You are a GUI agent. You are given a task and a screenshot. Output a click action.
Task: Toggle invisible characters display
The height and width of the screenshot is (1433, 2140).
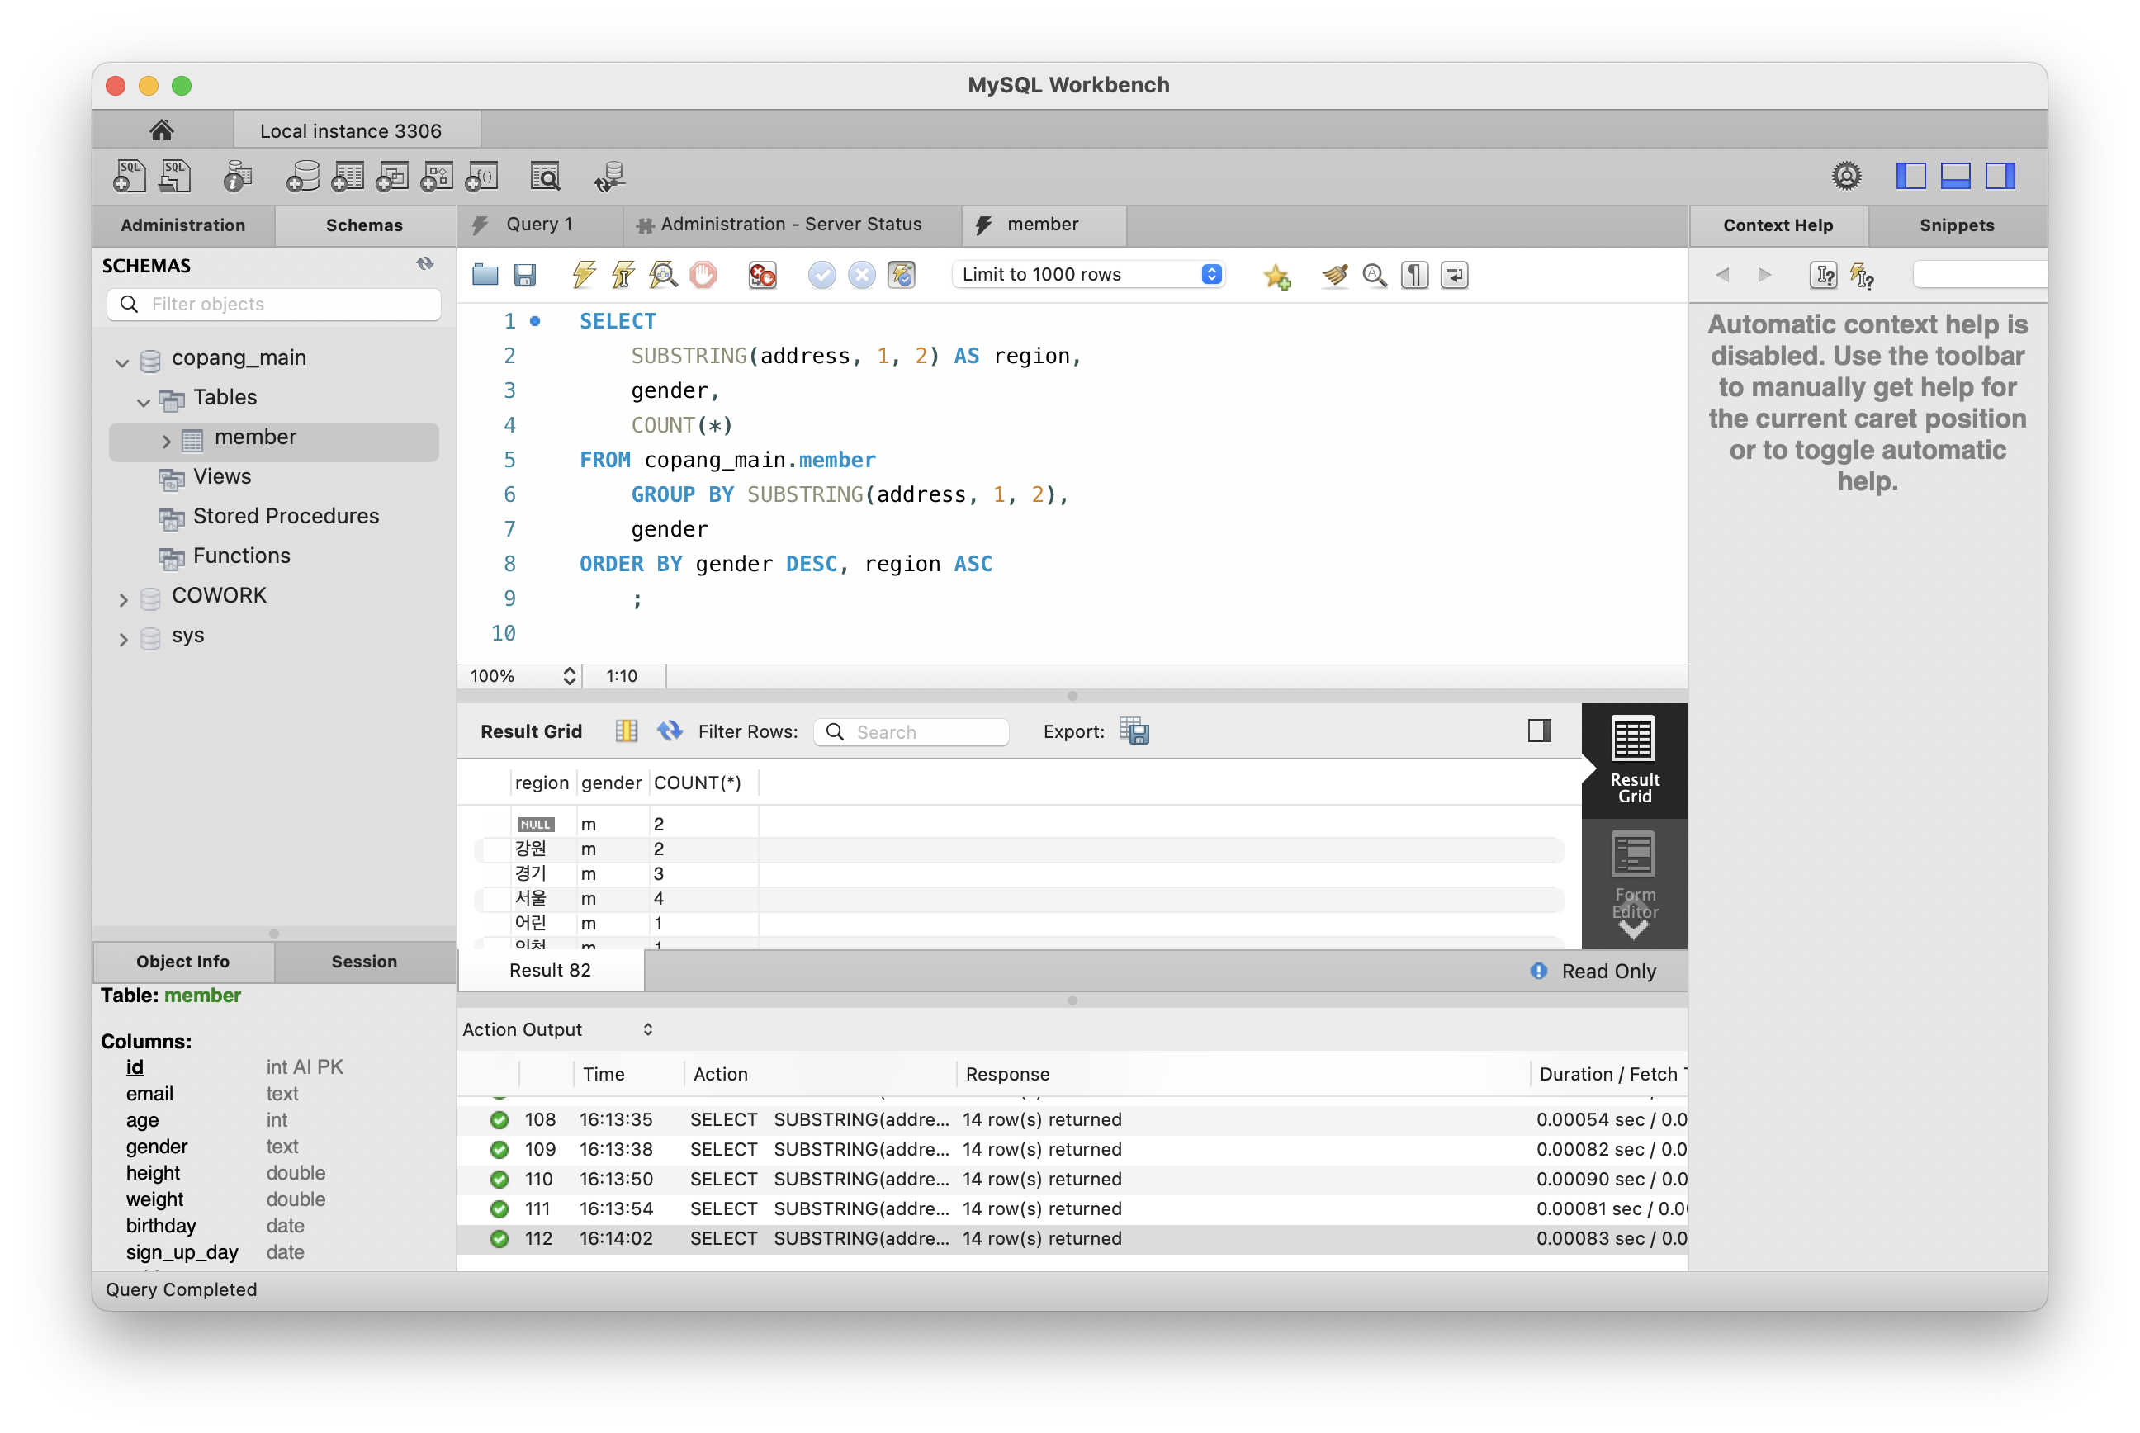click(x=1414, y=274)
